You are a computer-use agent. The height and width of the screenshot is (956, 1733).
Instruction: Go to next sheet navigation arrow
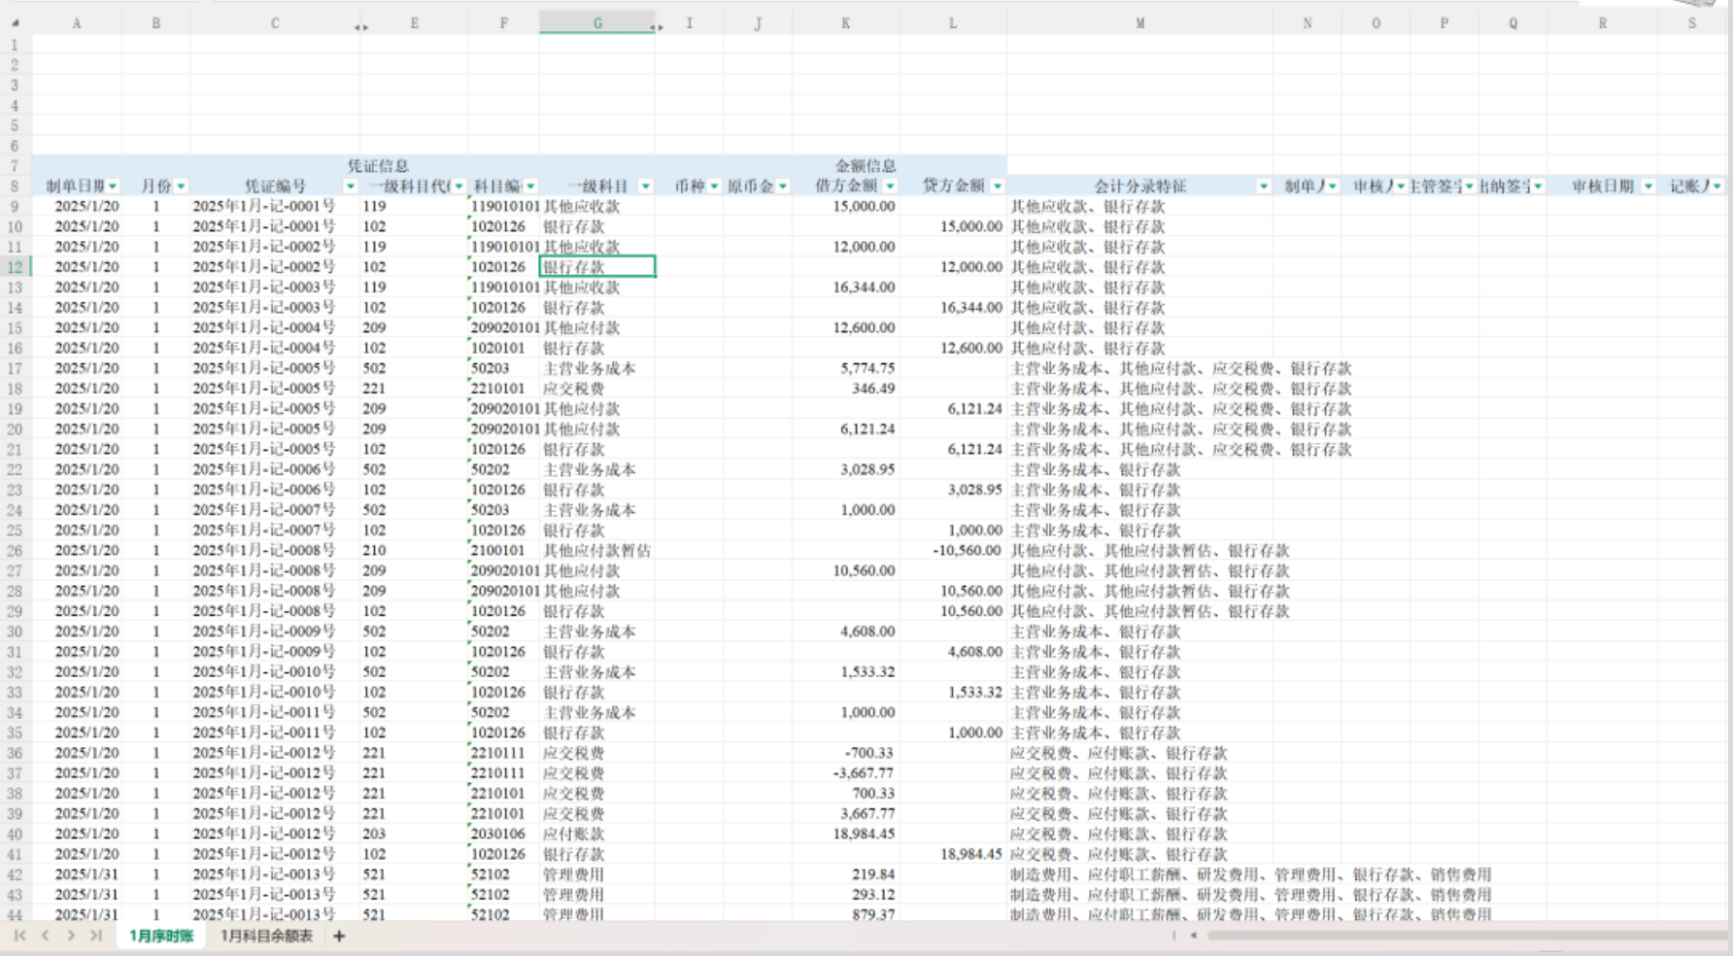(x=71, y=936)
